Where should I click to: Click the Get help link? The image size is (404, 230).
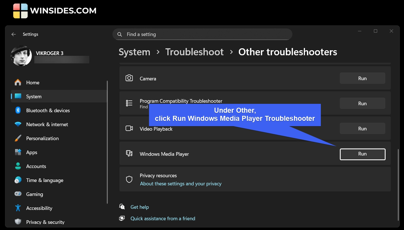tap(140, 207)
